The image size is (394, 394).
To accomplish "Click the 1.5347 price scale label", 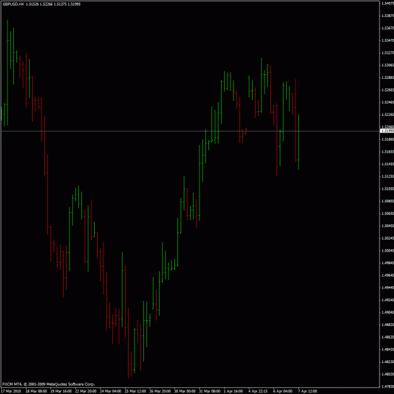I will [x=388, y=40].
